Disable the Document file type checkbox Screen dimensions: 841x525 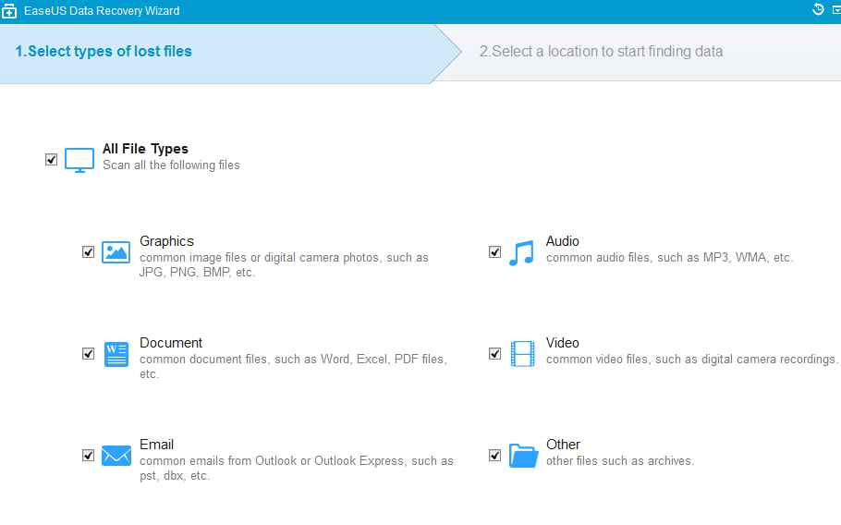tap(89, 353)
